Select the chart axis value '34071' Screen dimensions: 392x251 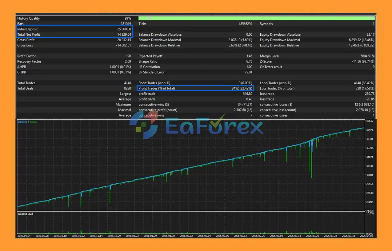tap(370, 157)
